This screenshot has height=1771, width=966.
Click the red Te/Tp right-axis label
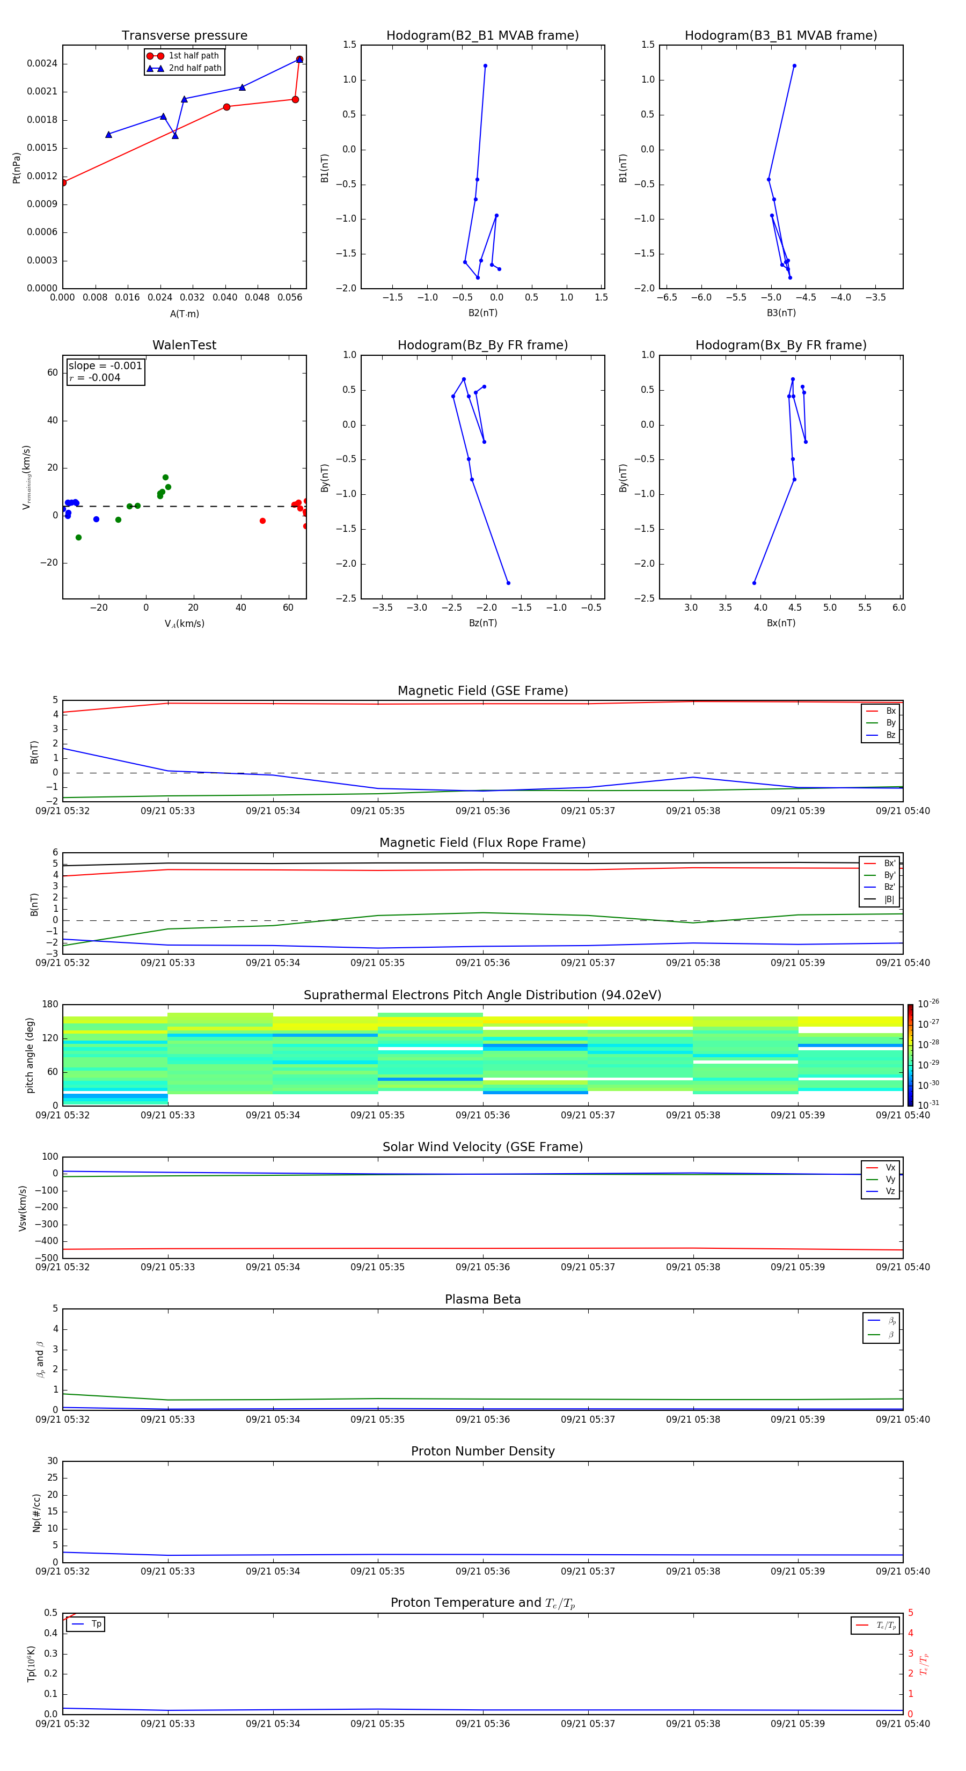pos(924,1664)
